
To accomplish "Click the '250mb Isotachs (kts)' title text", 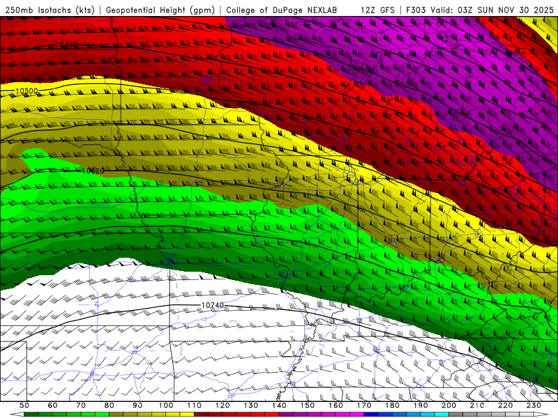I will 50,10.
